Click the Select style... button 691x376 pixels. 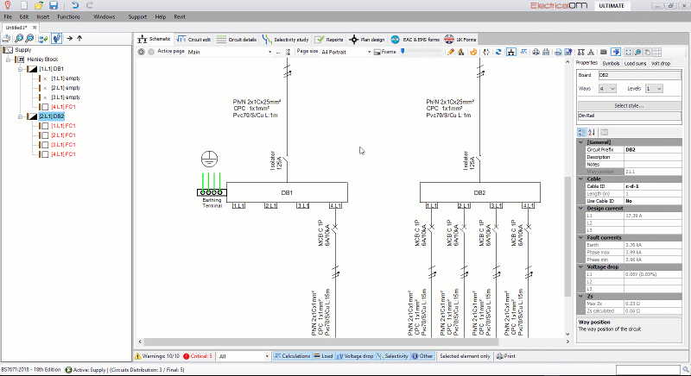tap(630, 105)
